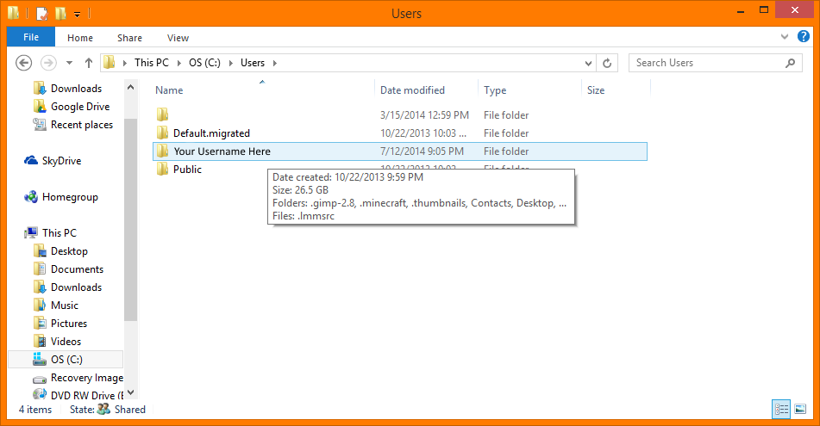
Task: Open SkyDrive in the navigation pane
Action: click(62, 161)
